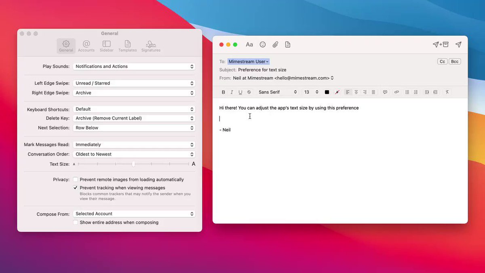Click the Subject field text

pos(262,70)
